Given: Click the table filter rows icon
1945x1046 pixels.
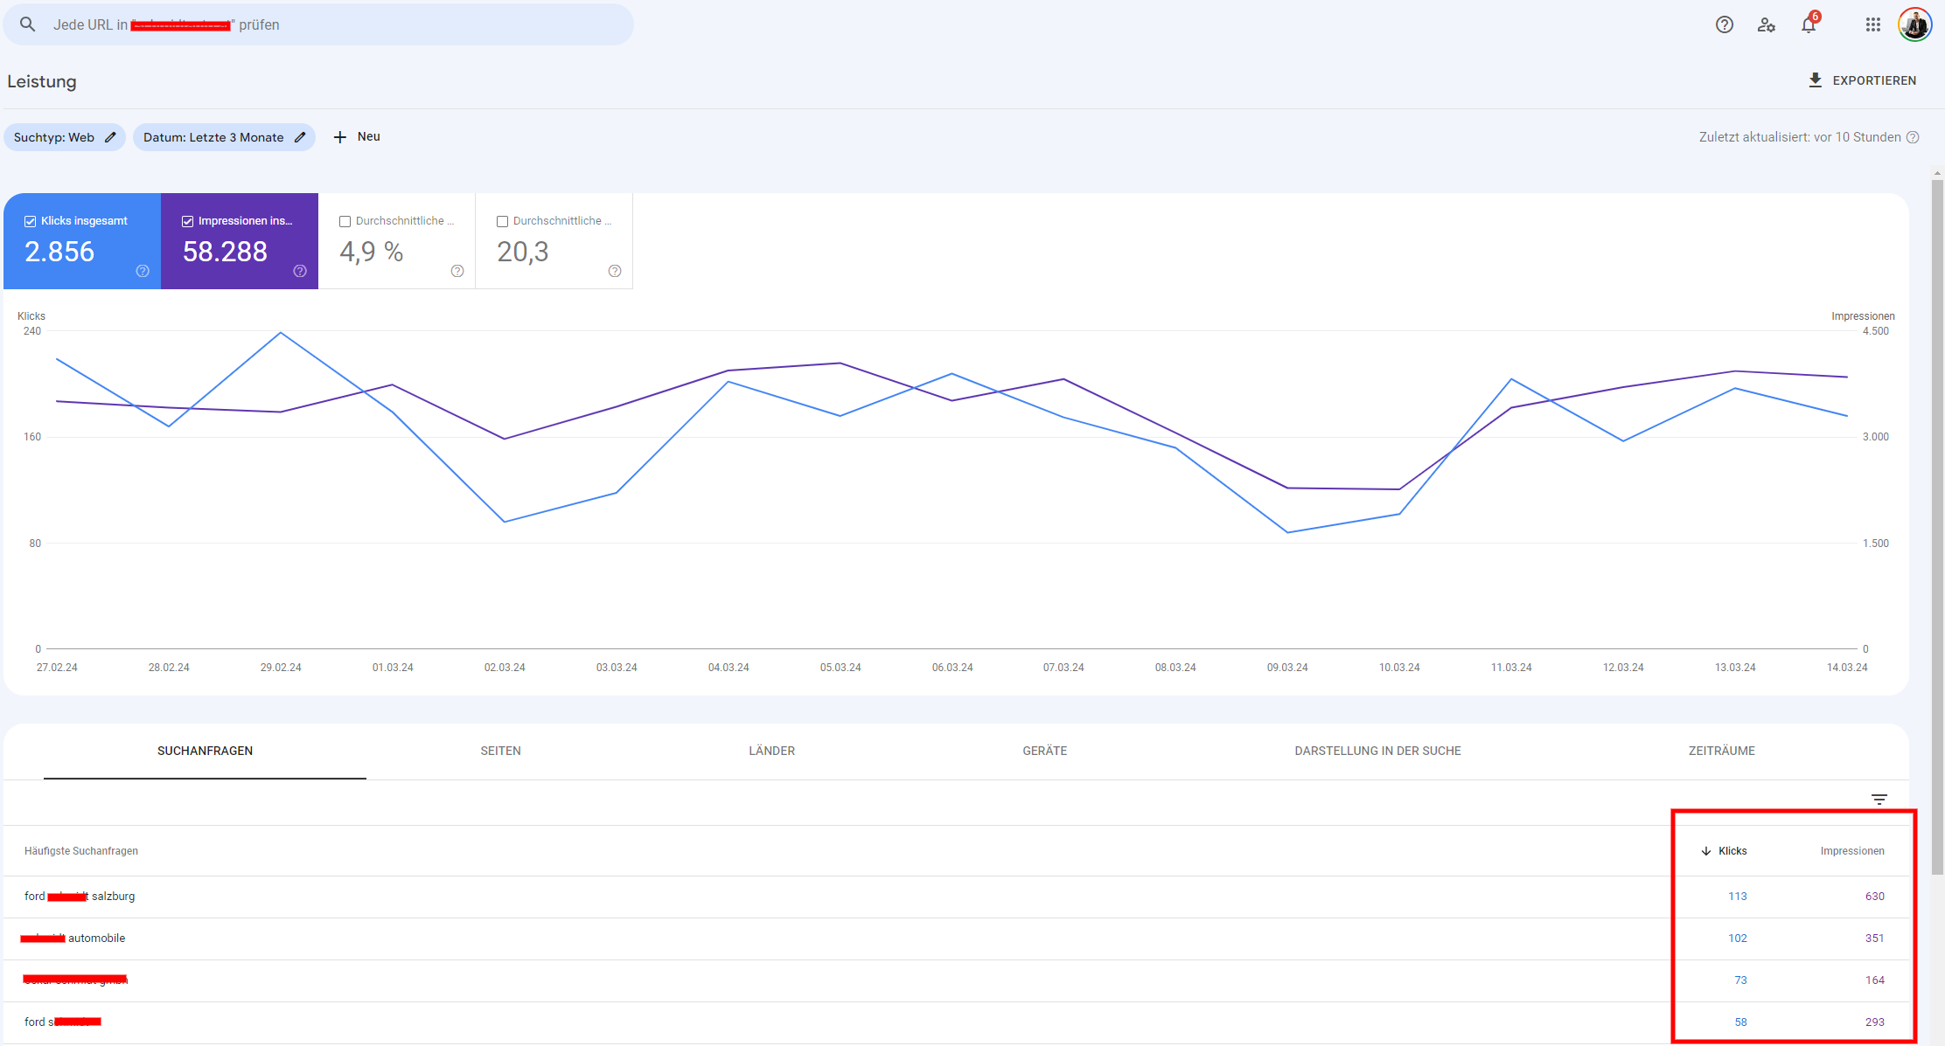Looking at the screenshot, I should [x=1879, y=800].
